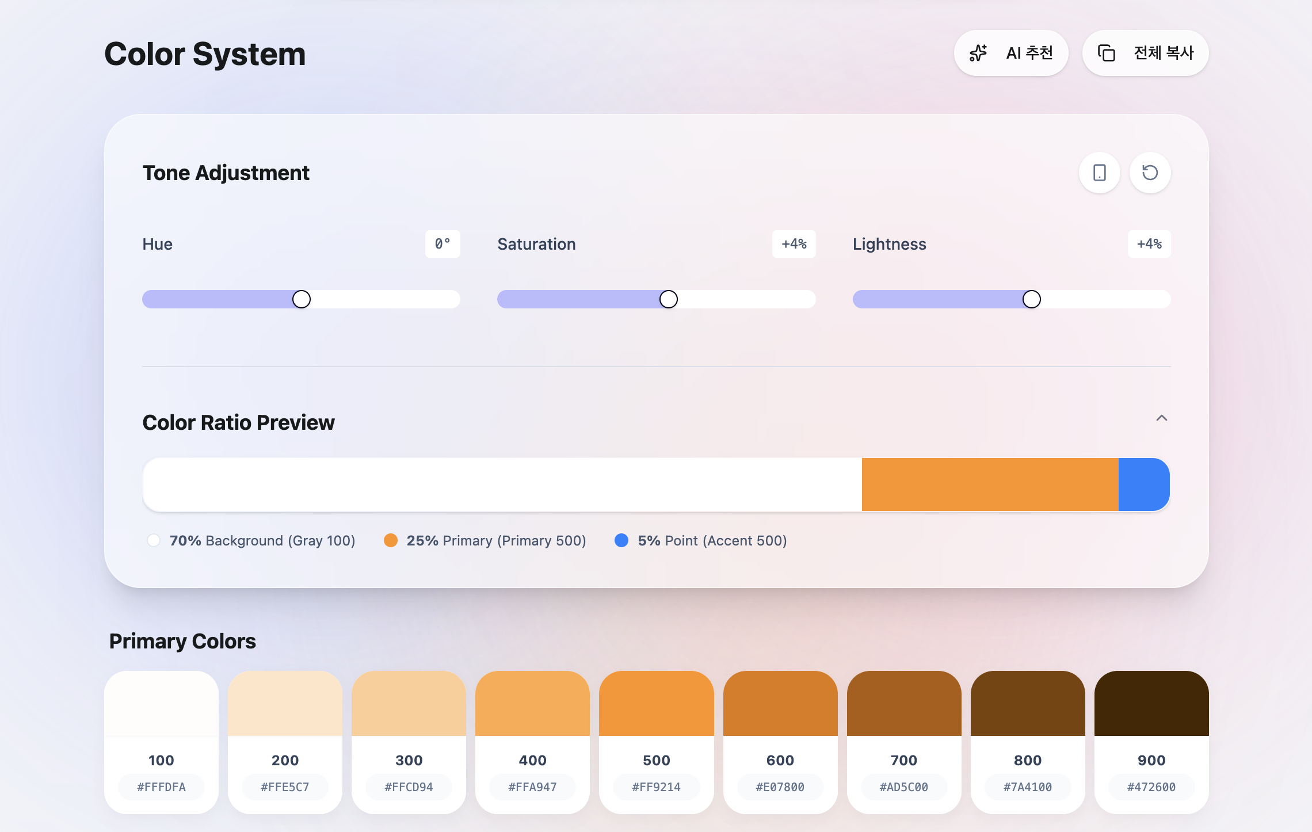Select the Primary 500 color swatch

(x=656, y=703)
